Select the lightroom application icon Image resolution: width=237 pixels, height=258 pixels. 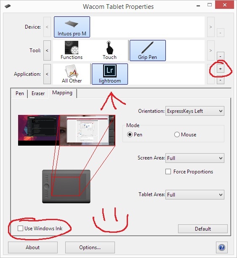(x=110, y=74)
